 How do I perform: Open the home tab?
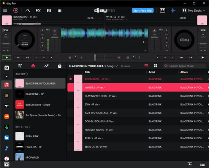[x=33, y=66]
